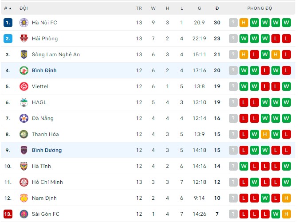Click the Thanh Hóa team logo
Screen dimensions: 298x222
pyautogui.click(x=24, y=134)
